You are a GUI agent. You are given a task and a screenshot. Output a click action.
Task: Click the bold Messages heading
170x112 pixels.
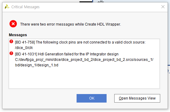coord(18,35)
